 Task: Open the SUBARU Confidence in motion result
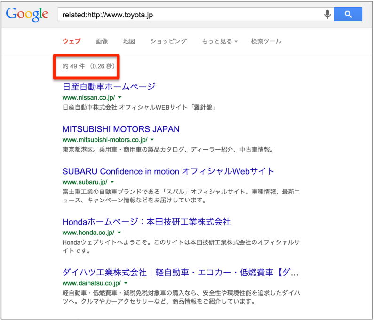click(x=168, y=171)
